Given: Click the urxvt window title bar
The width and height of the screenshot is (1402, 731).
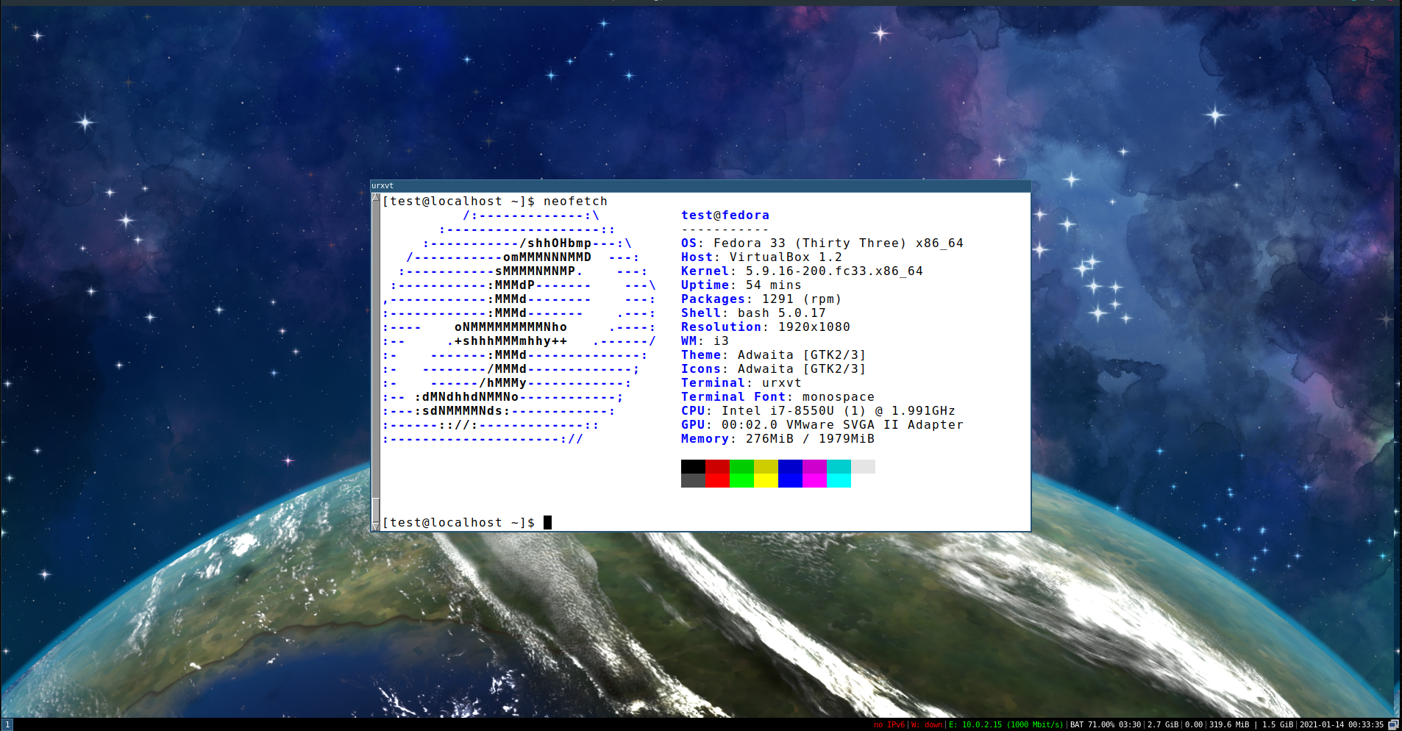Looking at the screenshot, I should (700, 185).
